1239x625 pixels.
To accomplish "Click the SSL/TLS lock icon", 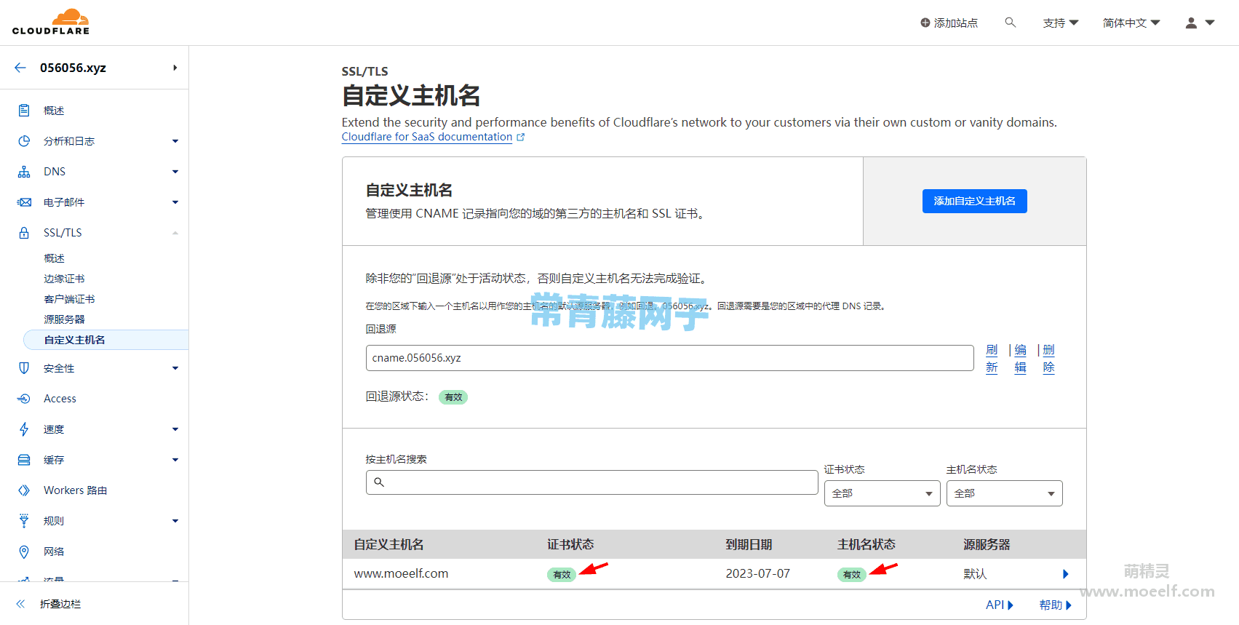I will [x=24, y=233].
